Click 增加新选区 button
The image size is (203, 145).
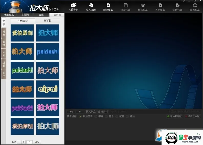174,116
